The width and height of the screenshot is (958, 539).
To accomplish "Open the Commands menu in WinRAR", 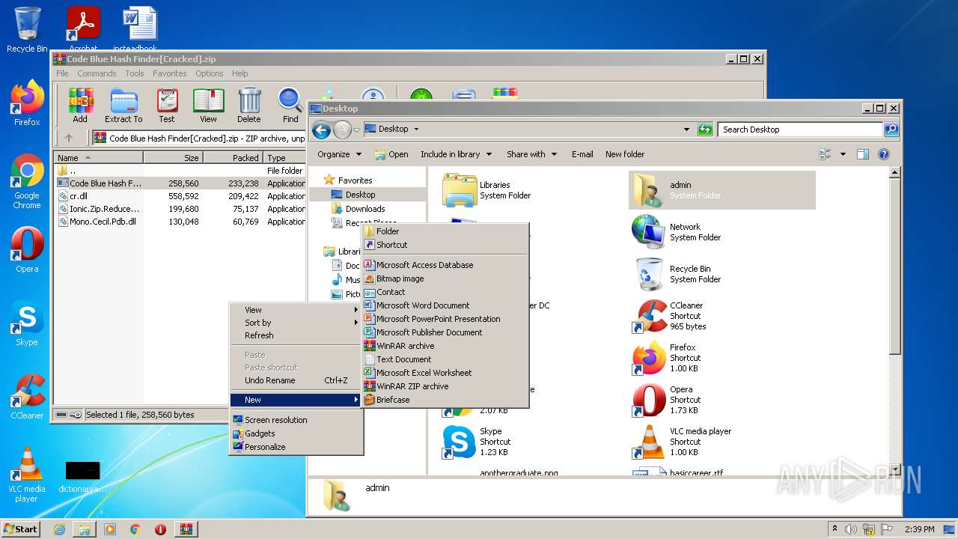I will coord(97,73).
